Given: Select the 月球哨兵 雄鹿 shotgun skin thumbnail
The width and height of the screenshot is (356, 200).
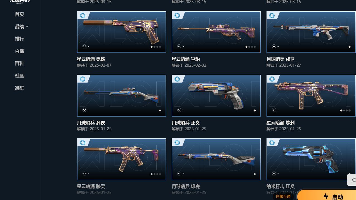Looking at the screenshot, I should 216,159.
